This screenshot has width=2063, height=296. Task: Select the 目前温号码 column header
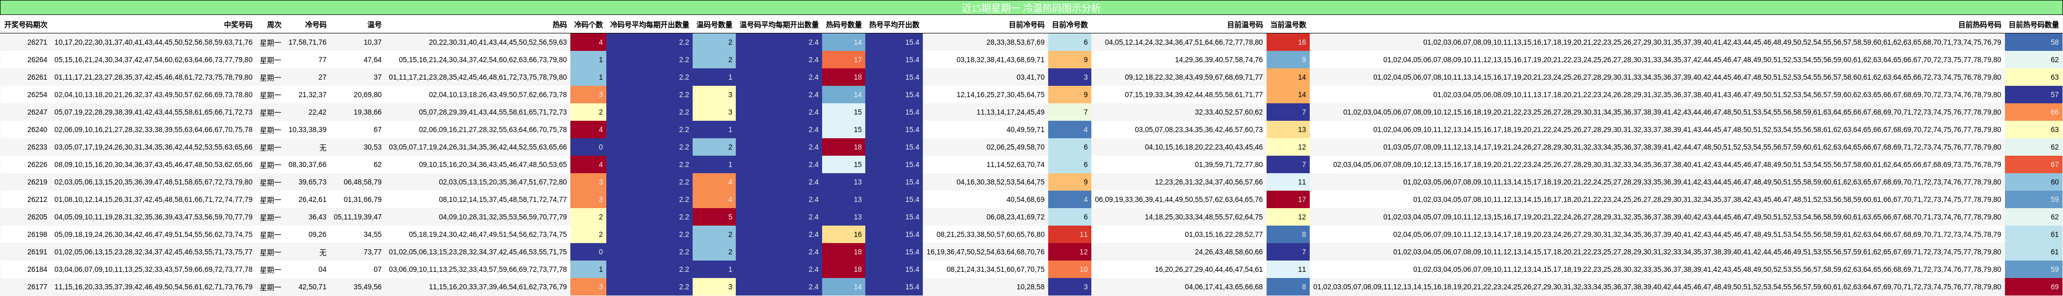coord(1244,25)
